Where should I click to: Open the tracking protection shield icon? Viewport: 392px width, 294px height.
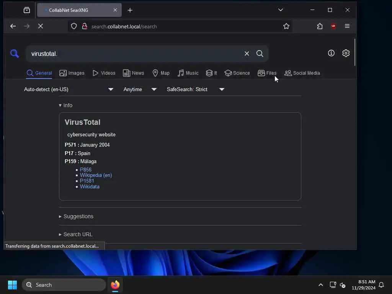[74, 26]
